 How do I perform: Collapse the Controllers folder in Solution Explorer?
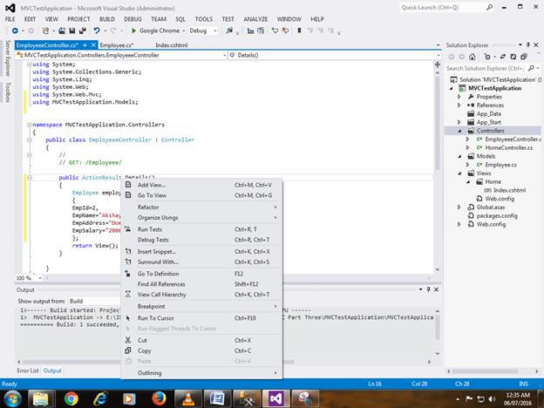click(x=459, y=131)
